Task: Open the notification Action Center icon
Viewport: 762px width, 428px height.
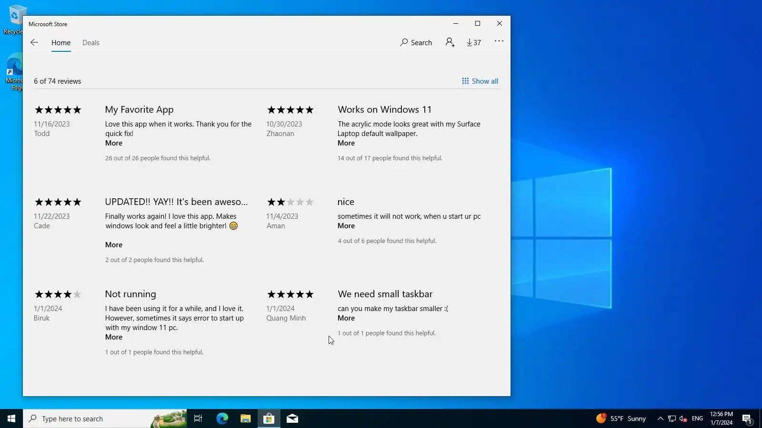Action: [747, 418]
